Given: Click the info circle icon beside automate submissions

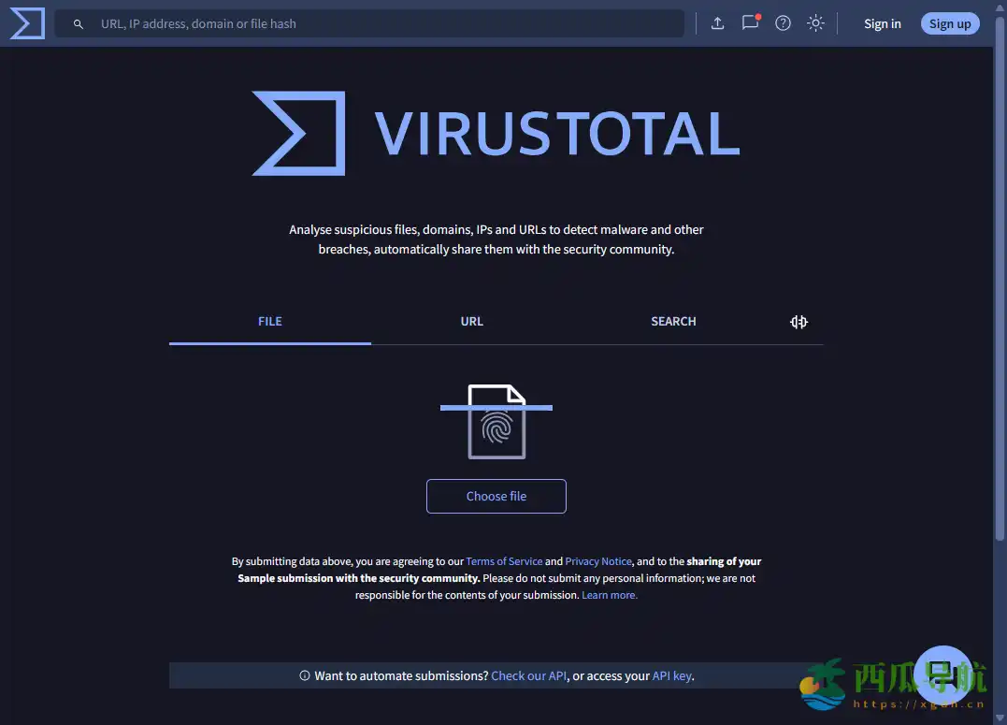Looking at the screenshot, I should 304,675.
